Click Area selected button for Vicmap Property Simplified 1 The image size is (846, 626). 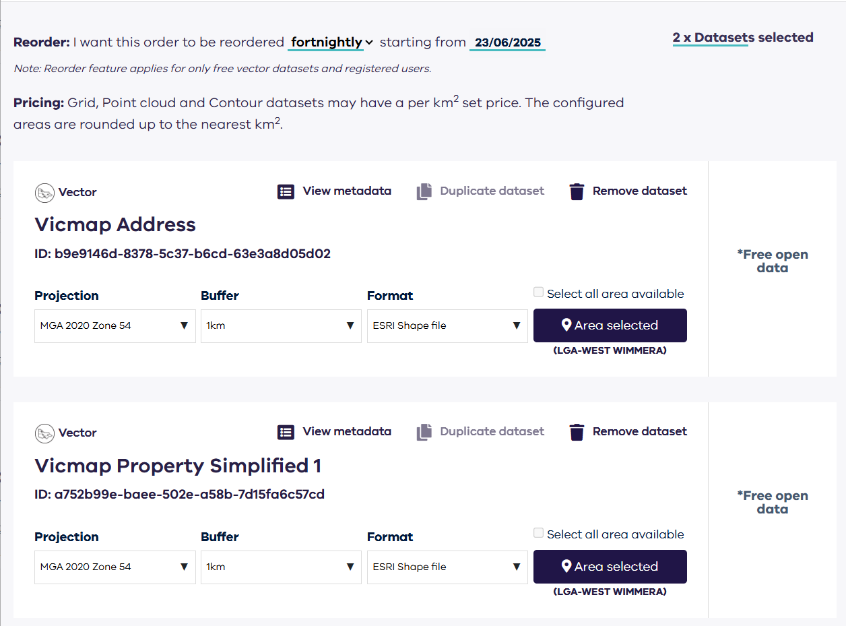pos(610,567)
